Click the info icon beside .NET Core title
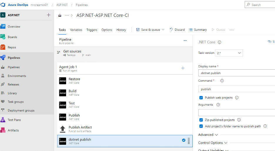275x151 pixels. [219, 42]
